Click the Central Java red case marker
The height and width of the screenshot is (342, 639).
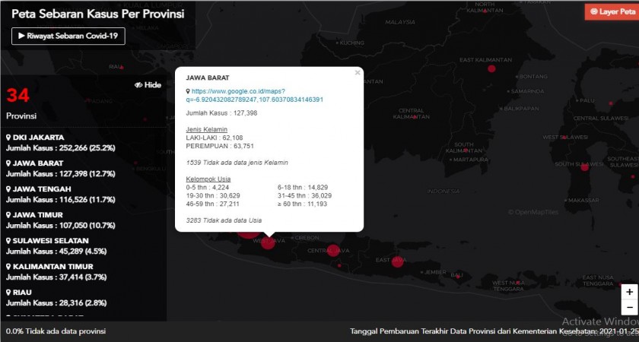click(x=333, y=250)
